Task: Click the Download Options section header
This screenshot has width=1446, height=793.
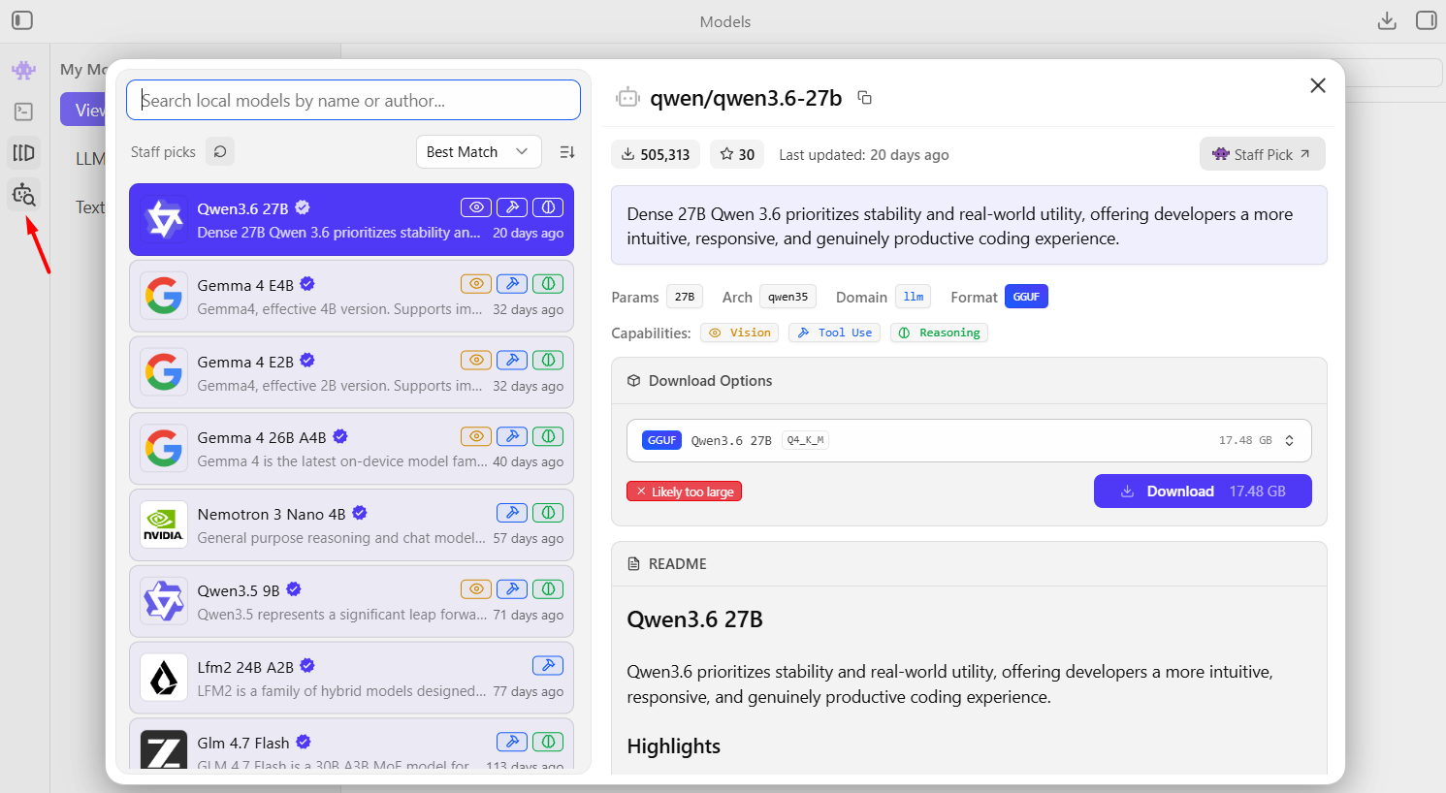Action: coord(969,381)
